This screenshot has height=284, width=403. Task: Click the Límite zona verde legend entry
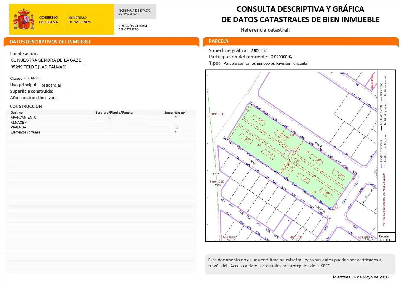[385, 88]
